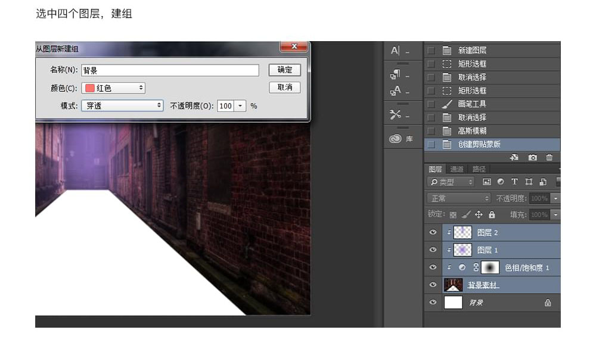
Task: Select the 背景 layer white thumbnail
Action: 453,303
